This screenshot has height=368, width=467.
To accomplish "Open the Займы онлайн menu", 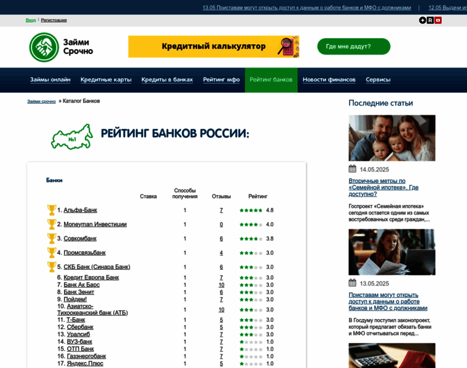I will point(50,80).
